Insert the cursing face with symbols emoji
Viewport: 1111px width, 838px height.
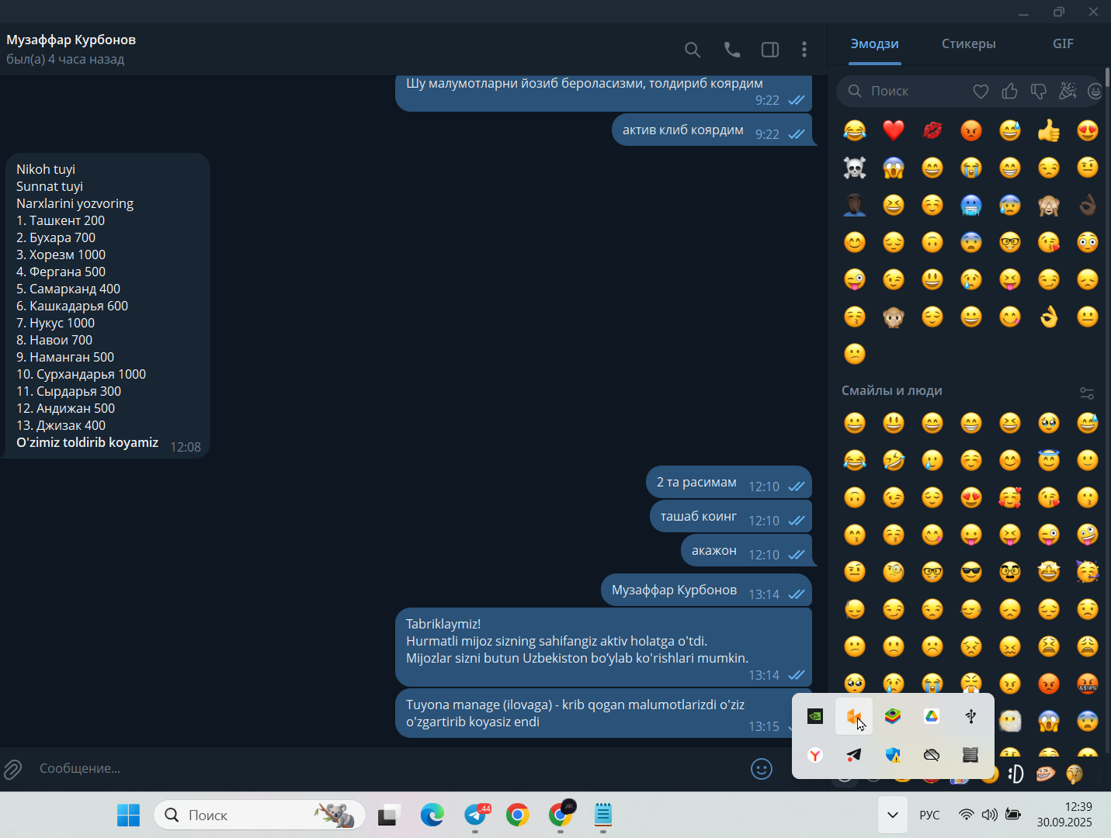(1088, 684)
